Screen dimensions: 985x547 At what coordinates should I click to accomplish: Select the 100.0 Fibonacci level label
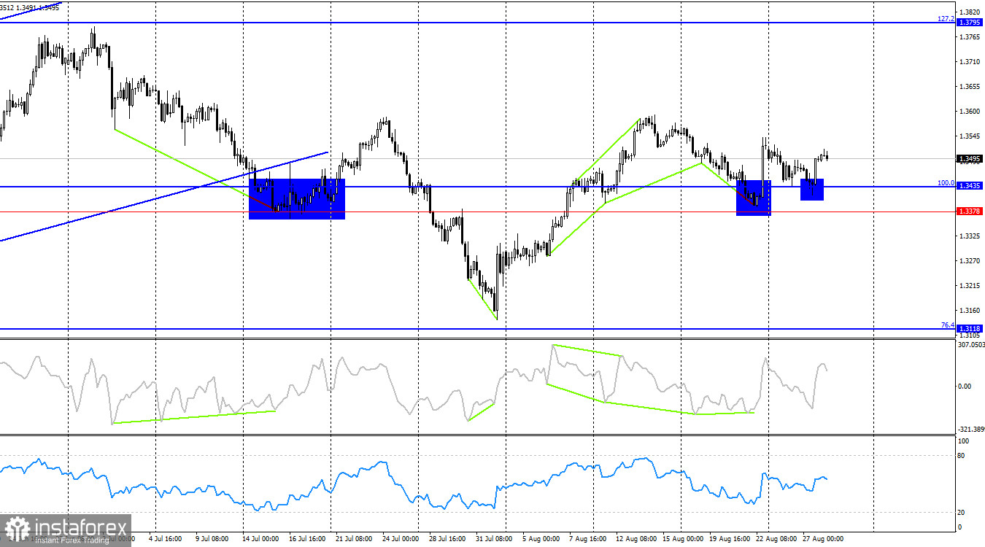click(x=946, y=183)
